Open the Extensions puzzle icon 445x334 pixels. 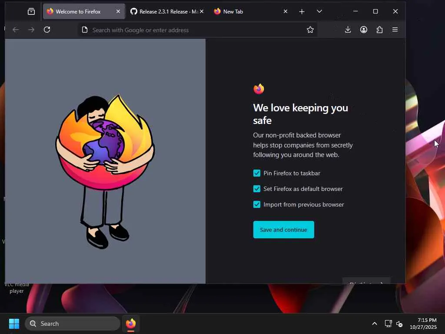pos(379,30)
